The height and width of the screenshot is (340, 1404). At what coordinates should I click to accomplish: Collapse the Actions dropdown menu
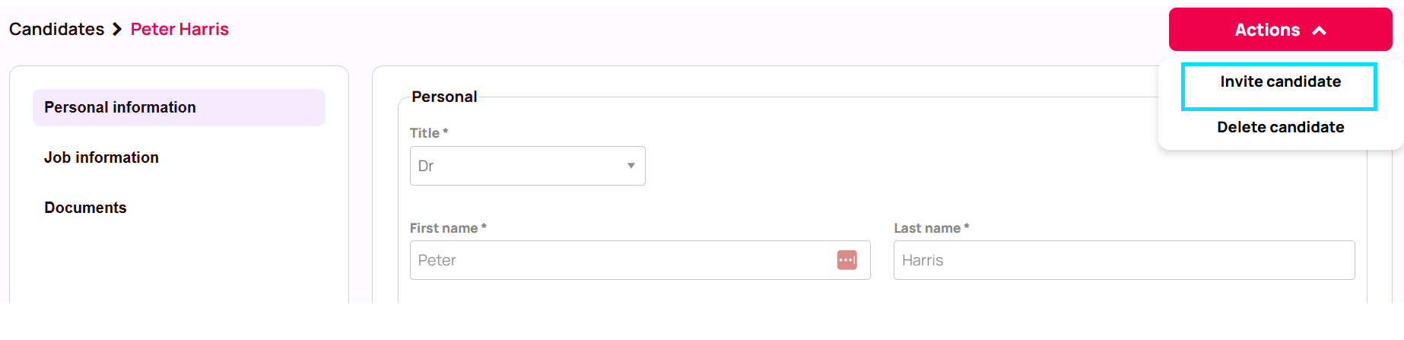1280,30
